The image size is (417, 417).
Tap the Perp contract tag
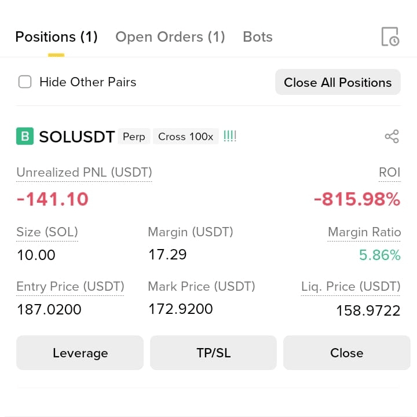pos(134,137)
